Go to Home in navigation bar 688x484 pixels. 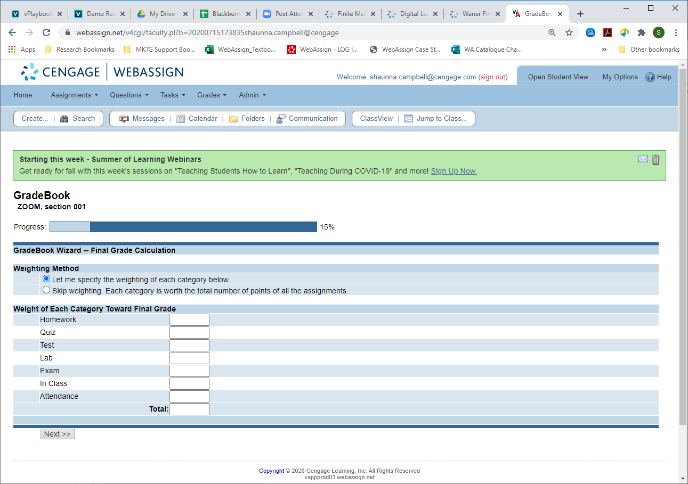pyautogui.click(x=23, y=95)
